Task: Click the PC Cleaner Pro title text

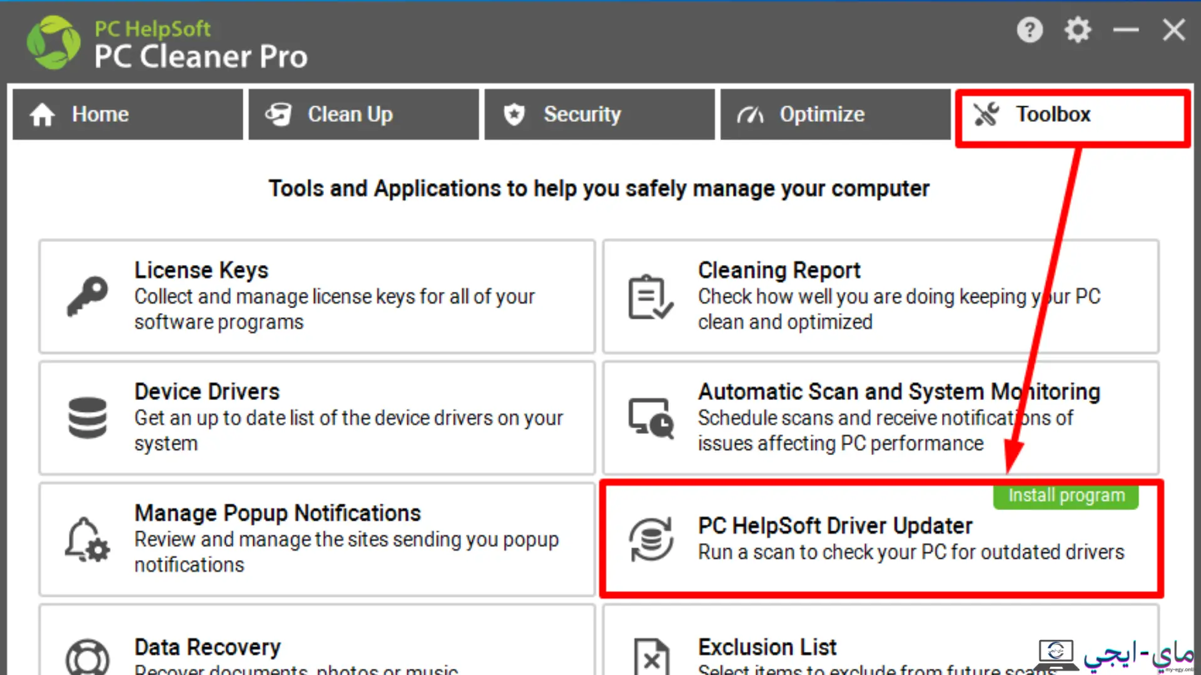Action: coord(201,57)
